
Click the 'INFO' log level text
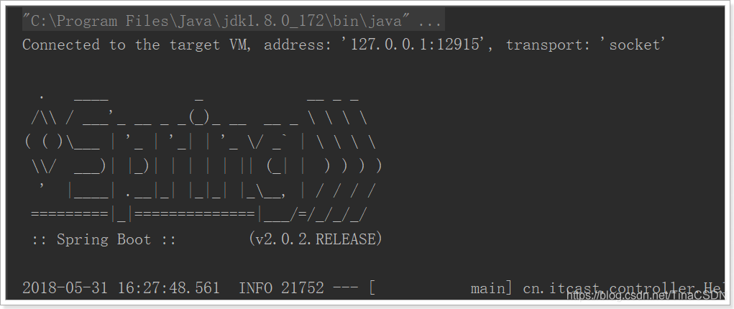pyautogui.click(x=256, y=288)
